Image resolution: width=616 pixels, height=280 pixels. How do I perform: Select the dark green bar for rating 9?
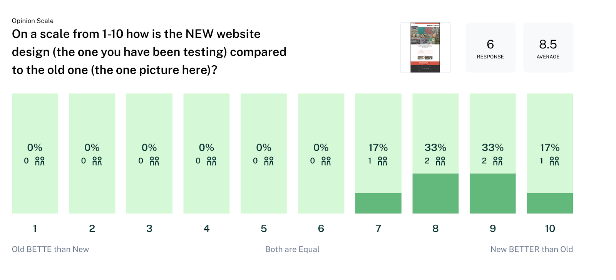(493, 194)
